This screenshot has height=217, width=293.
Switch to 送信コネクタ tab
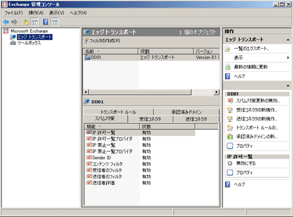tap(196, 119)
